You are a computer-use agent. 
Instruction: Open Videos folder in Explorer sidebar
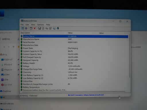(5, 80)
